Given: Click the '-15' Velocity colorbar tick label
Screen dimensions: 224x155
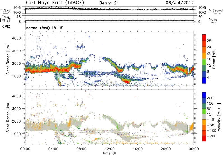Looking at the screenshot, I should tap(211, 119).
